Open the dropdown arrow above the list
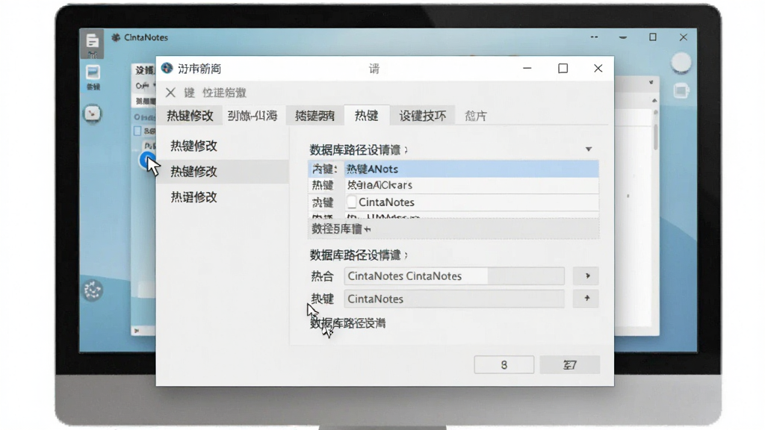Screen dimensions: 765x430 click(589, 149)
